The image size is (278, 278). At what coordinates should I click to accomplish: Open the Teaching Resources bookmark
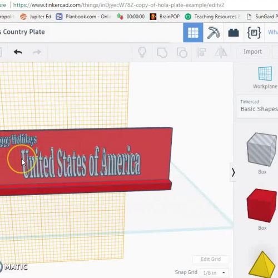click(212, 17)
